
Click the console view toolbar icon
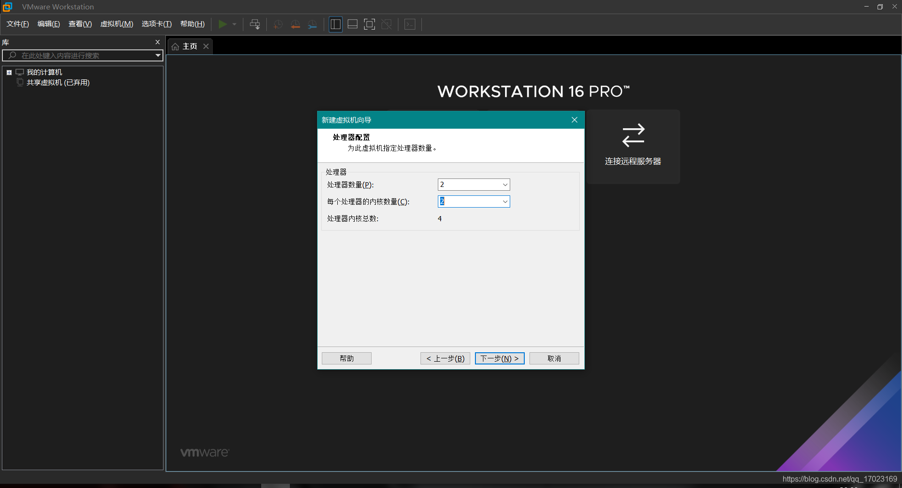(x=410, y=24)
